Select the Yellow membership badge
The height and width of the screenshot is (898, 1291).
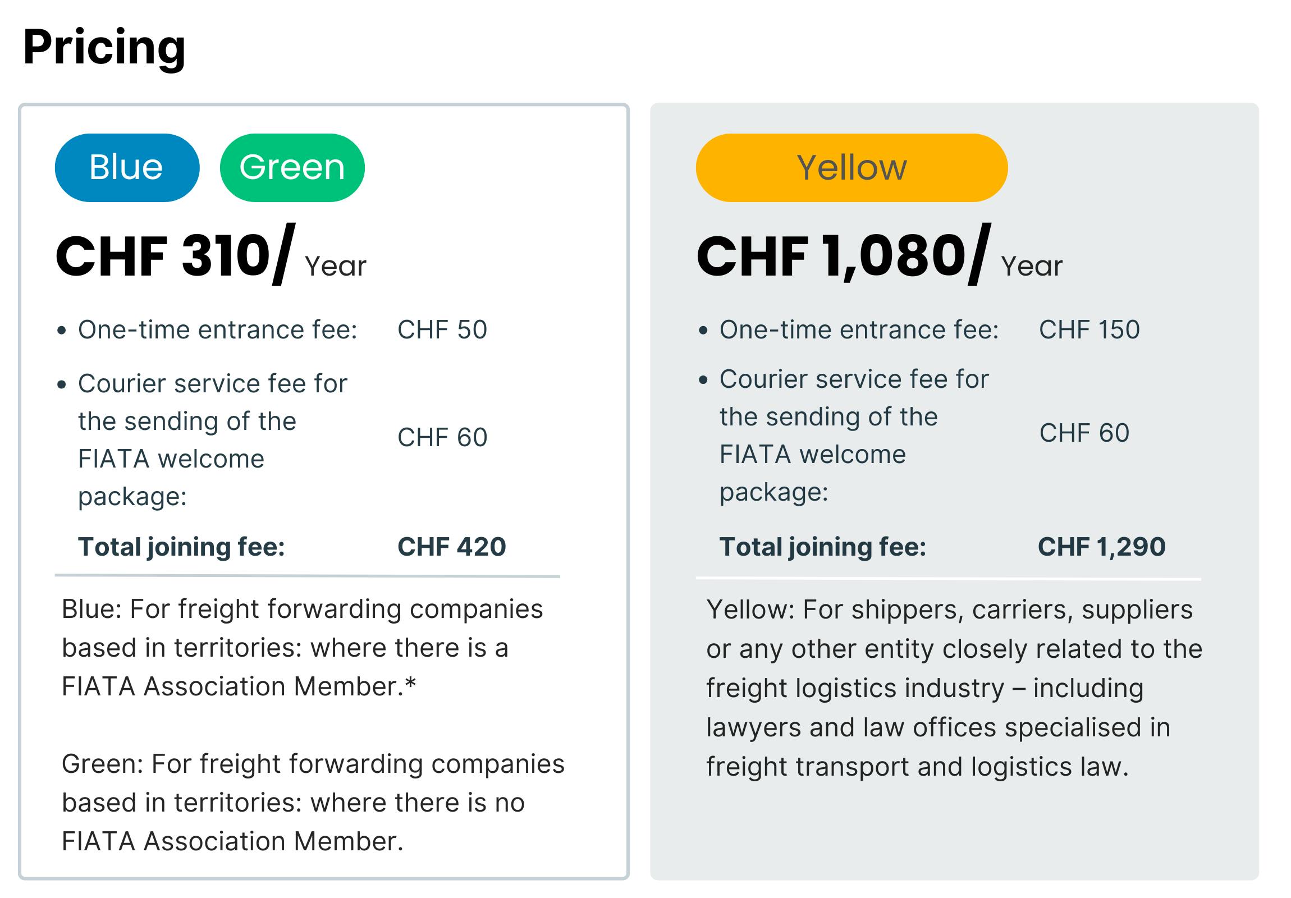[x=851, y=168]
